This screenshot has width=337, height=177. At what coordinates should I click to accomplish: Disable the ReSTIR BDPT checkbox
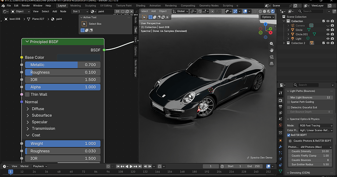289,135
